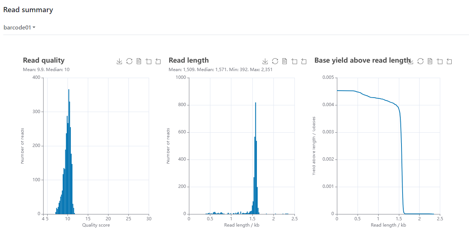The image size is (469, 245).
Task: Open the barcode01 dropdown selector
Action: click(19, 27)
